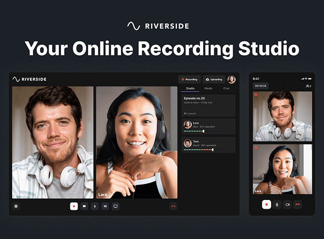Toggle the mobile camera button

click(x=287, y=204)
